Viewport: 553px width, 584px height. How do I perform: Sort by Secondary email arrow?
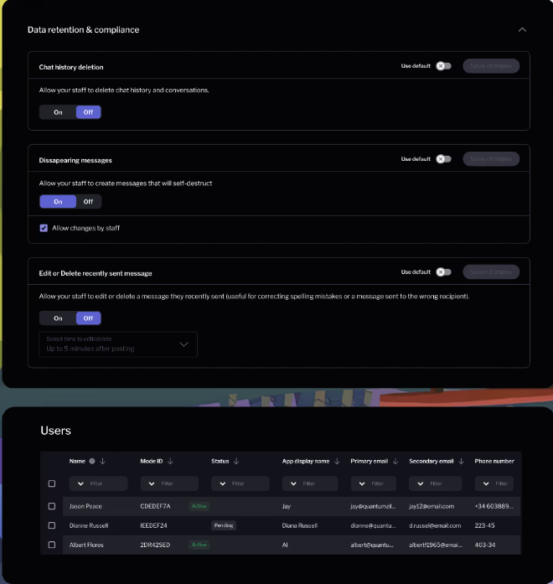click(x=462, y=461)
